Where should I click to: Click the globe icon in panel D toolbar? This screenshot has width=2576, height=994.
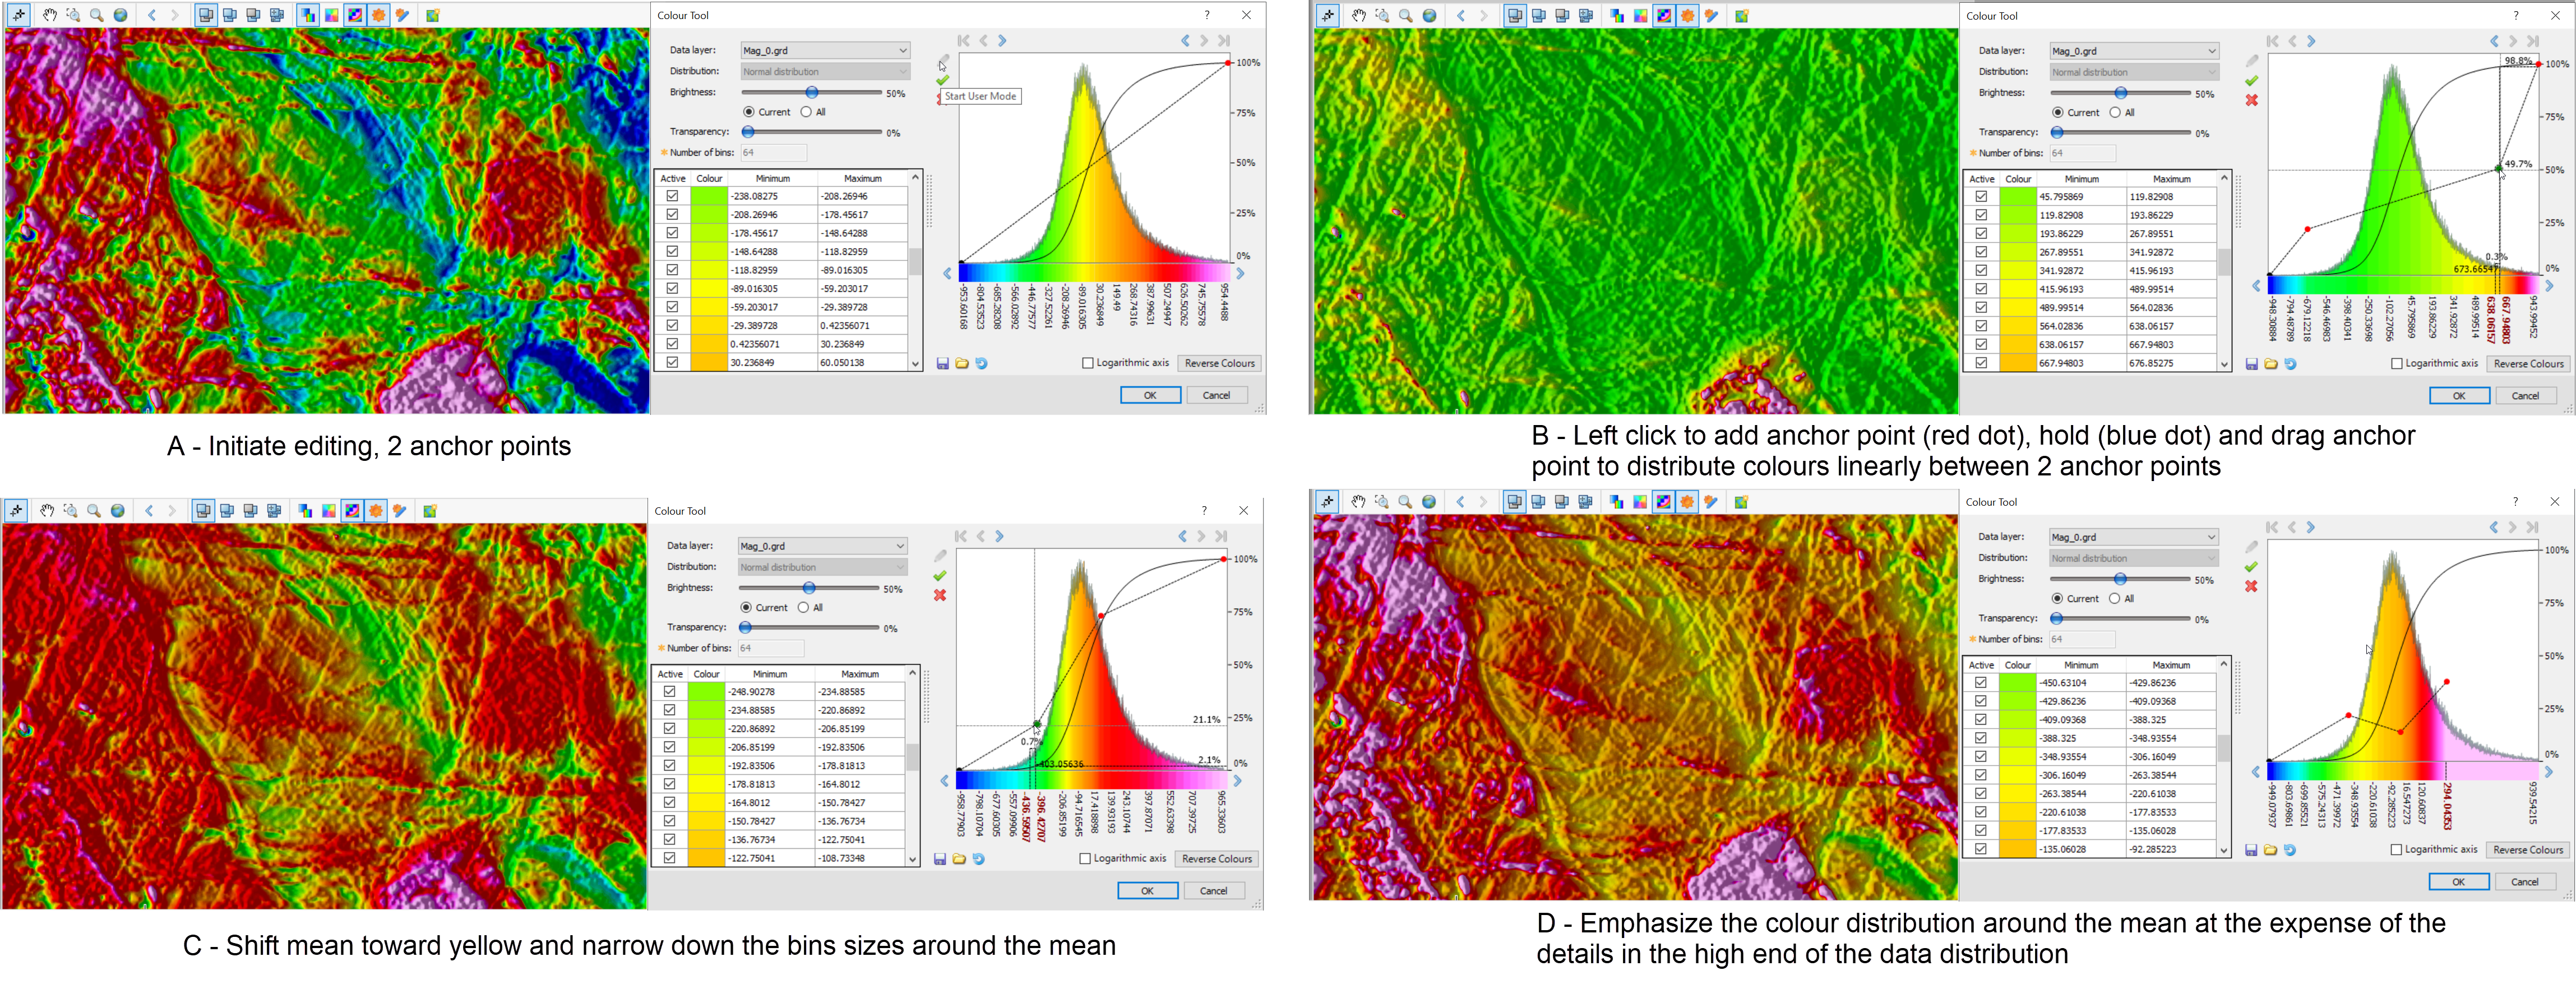click(1429, 502)
